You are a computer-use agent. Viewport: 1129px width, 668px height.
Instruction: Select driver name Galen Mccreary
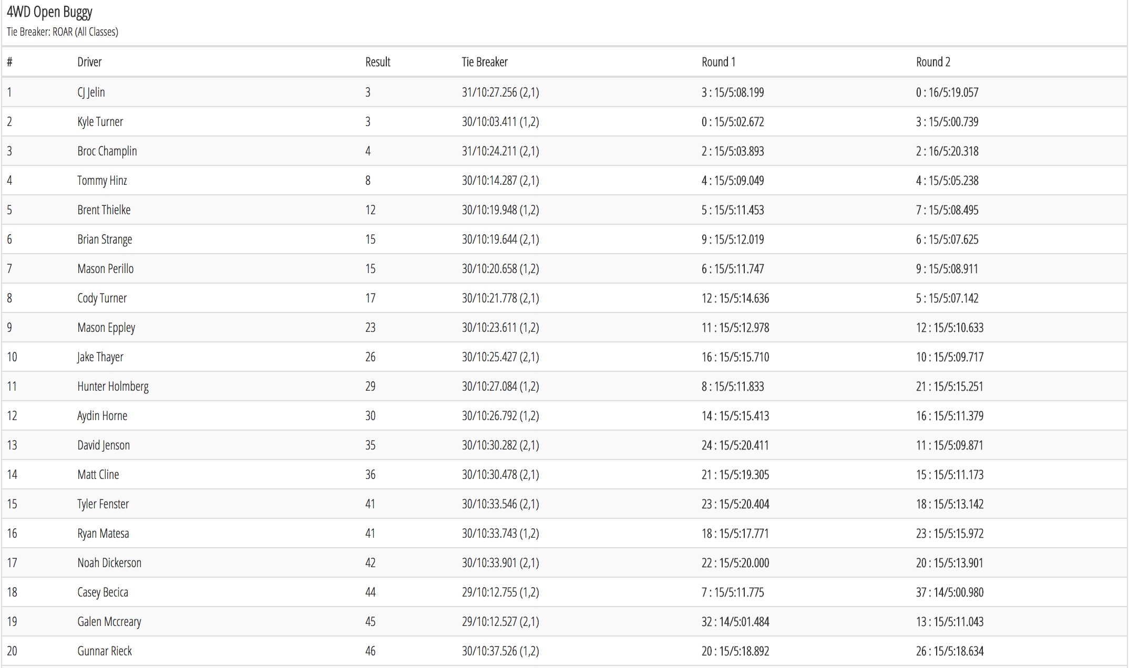[109, 622]
